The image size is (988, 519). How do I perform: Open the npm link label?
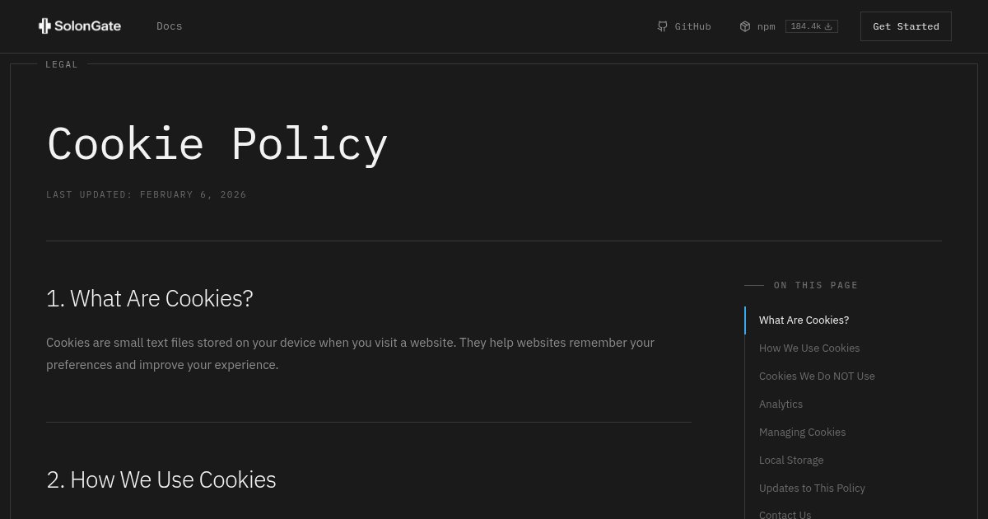(767, 26)
